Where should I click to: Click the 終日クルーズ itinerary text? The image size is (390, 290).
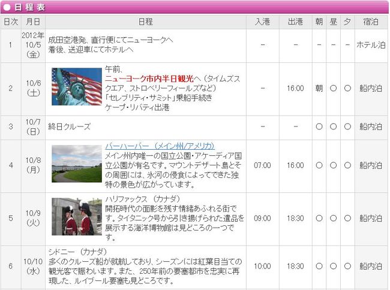coord(70,126)
